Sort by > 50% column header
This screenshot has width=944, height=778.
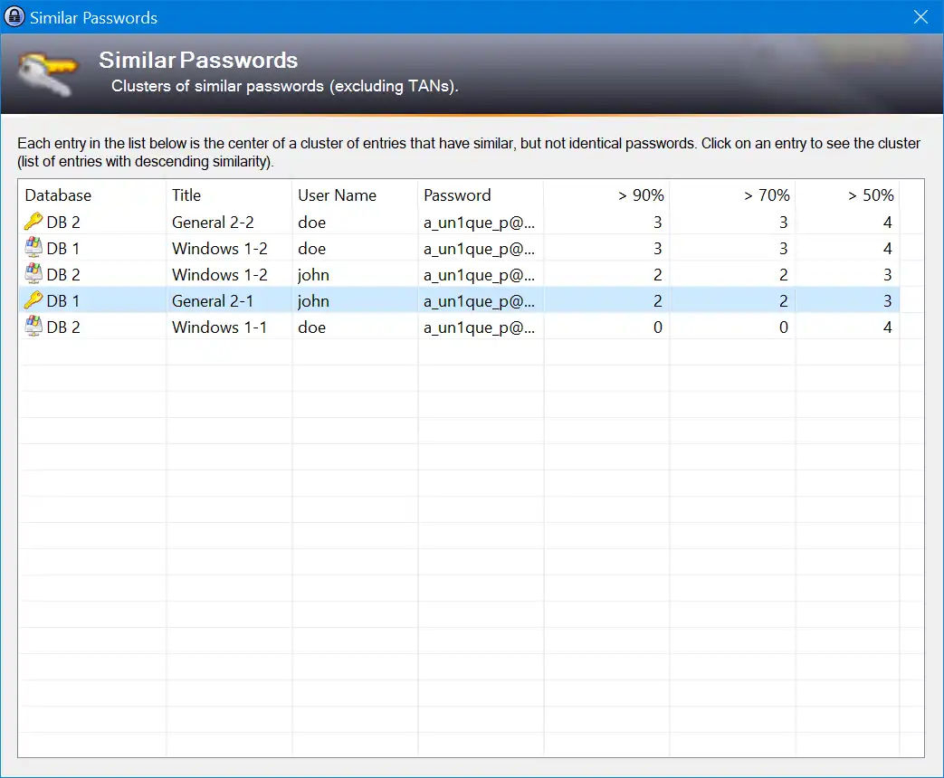point(847,194)
